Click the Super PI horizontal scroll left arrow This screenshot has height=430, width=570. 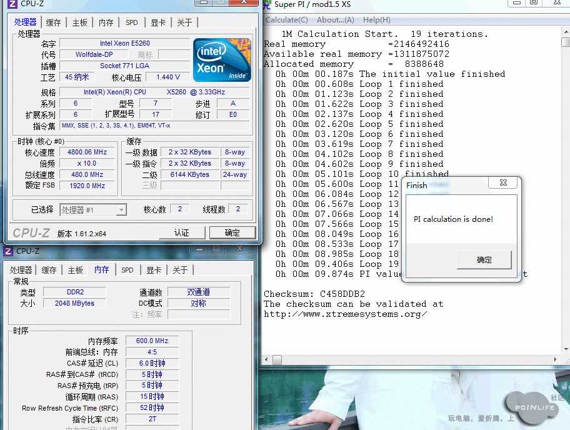click(266, 360)
